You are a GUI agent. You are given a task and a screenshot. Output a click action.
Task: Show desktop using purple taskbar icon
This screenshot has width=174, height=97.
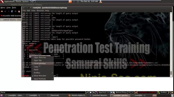1,95
